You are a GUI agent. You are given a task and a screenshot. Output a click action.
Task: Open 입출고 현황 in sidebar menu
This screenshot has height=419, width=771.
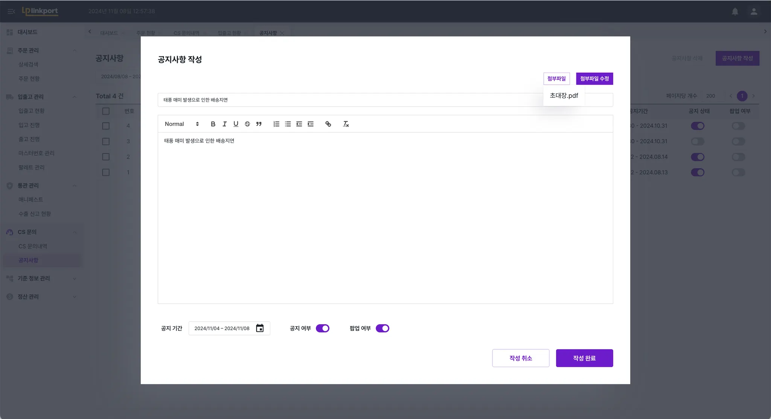coord(32,111)
